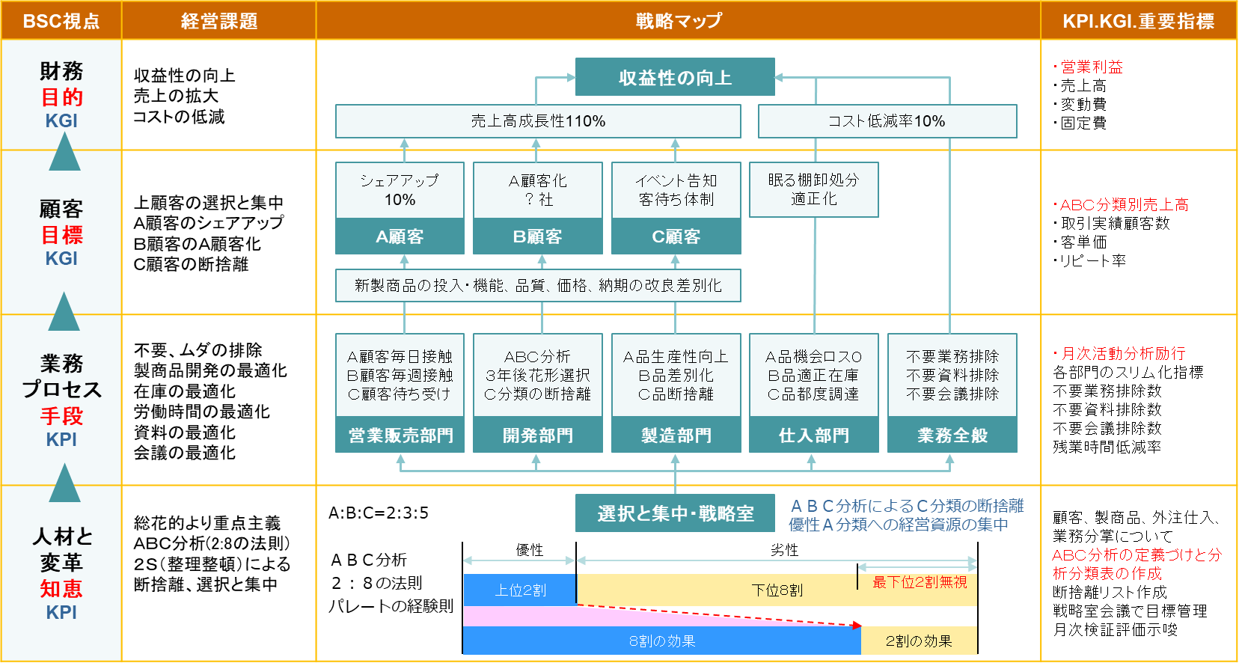The image size is (1239, 663).
Task: Click the teal triangle above 人材と変革
Action: [x=64, y=485]
